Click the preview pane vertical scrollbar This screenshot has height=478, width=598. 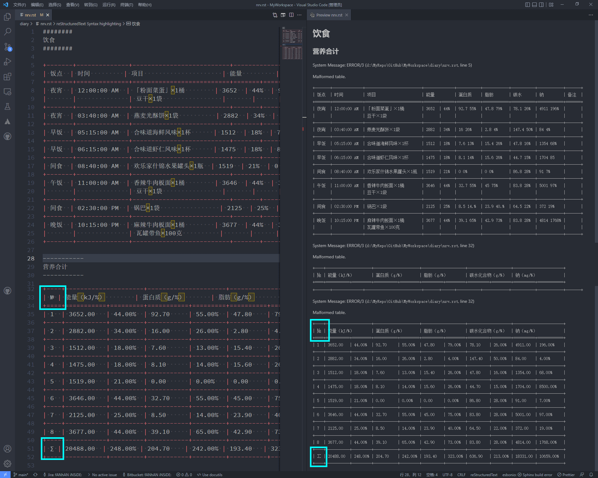click(x=596, y=131)
